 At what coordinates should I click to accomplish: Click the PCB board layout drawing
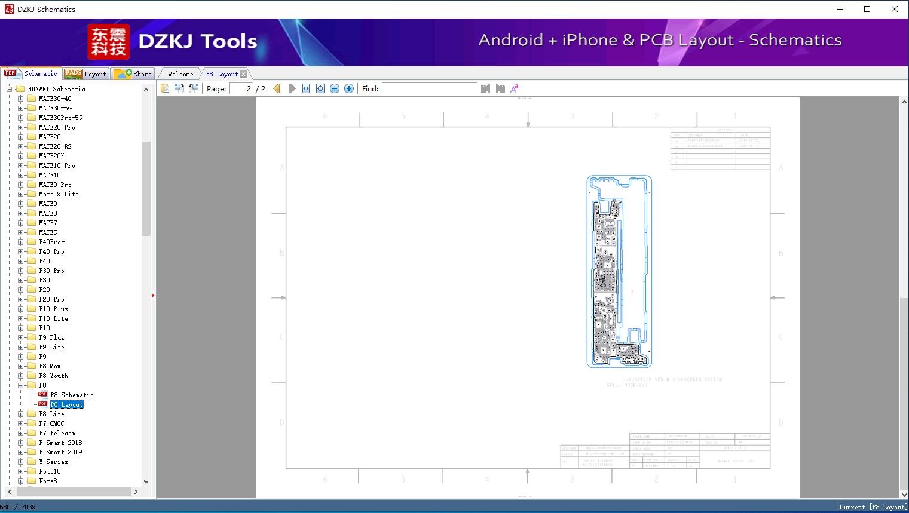point(619,271)
